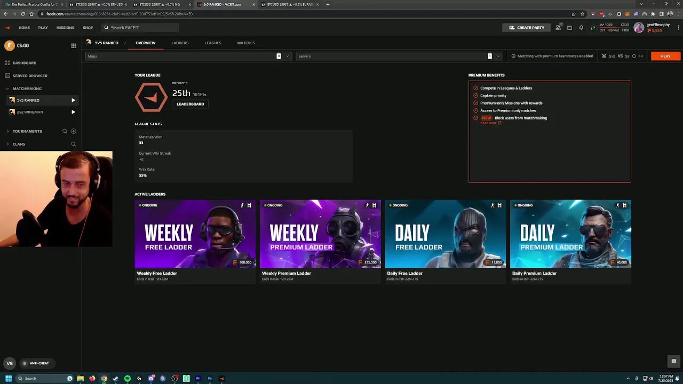The width and height of the screenshot is (683, 384).
Task: Click the Search FACEIT field
Action: [x=140, y=27]
